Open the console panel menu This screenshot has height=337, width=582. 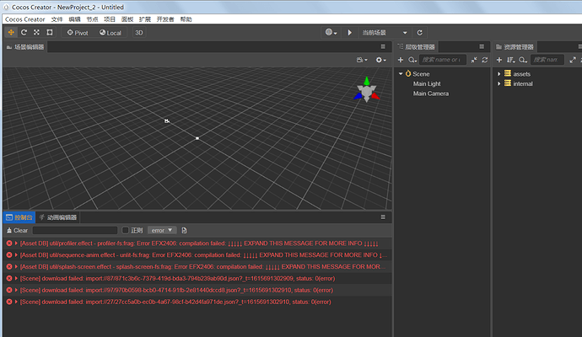point(383,217)
